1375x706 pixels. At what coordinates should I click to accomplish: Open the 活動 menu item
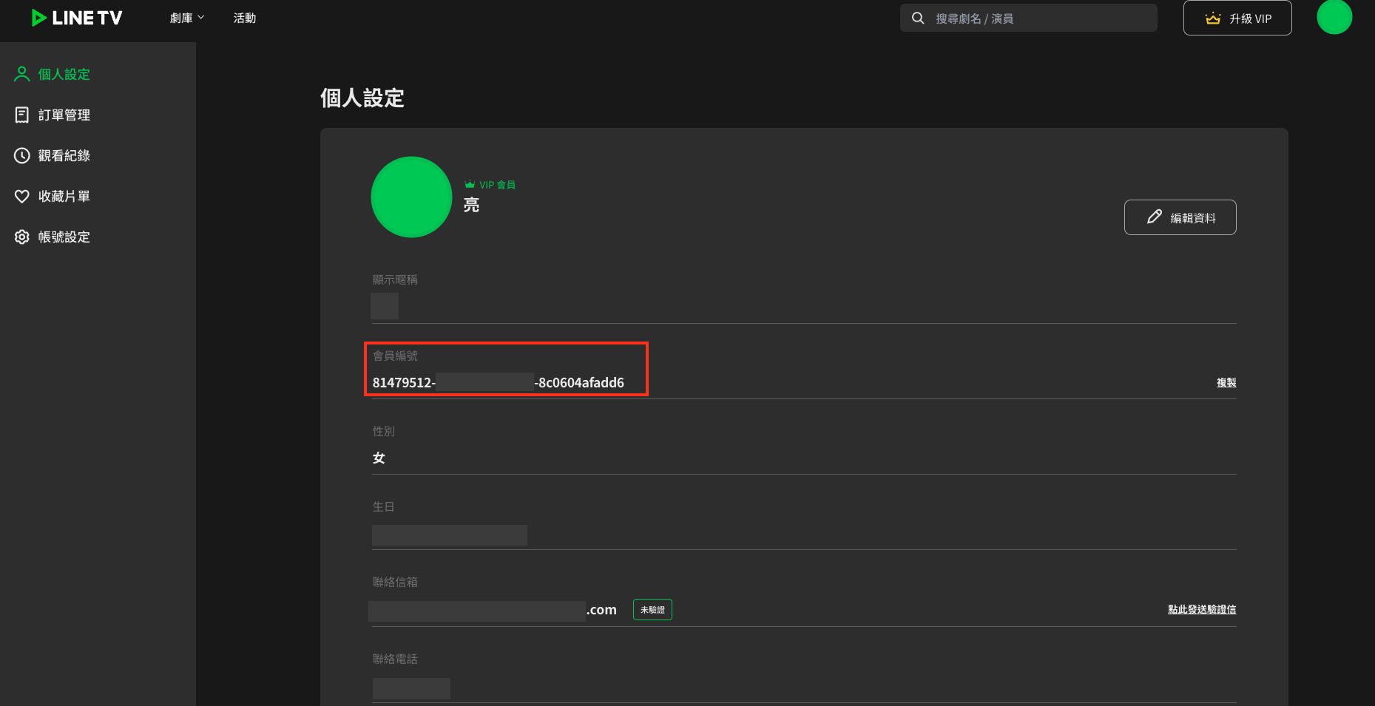(x=244, y=18)
